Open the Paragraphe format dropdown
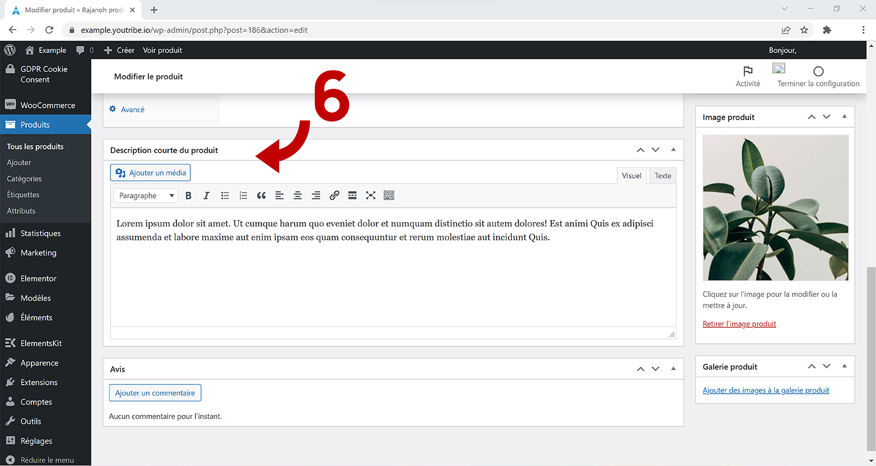The image size is (876, 466). click(x=145, y=195)
